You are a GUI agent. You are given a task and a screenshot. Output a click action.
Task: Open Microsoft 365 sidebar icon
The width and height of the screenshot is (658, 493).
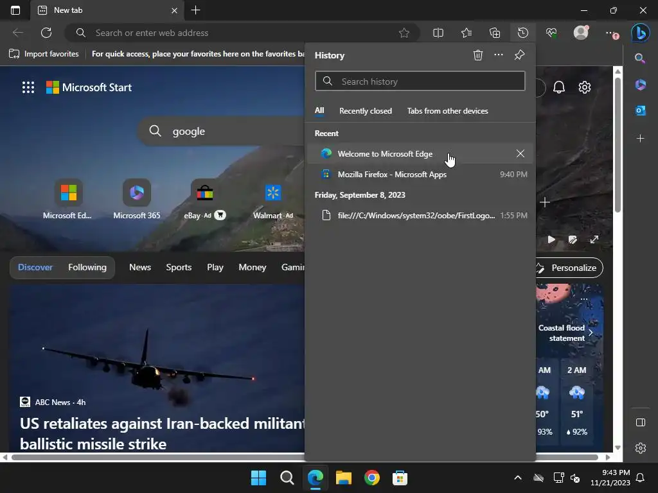pyautogui.click(x=641, y=85)
